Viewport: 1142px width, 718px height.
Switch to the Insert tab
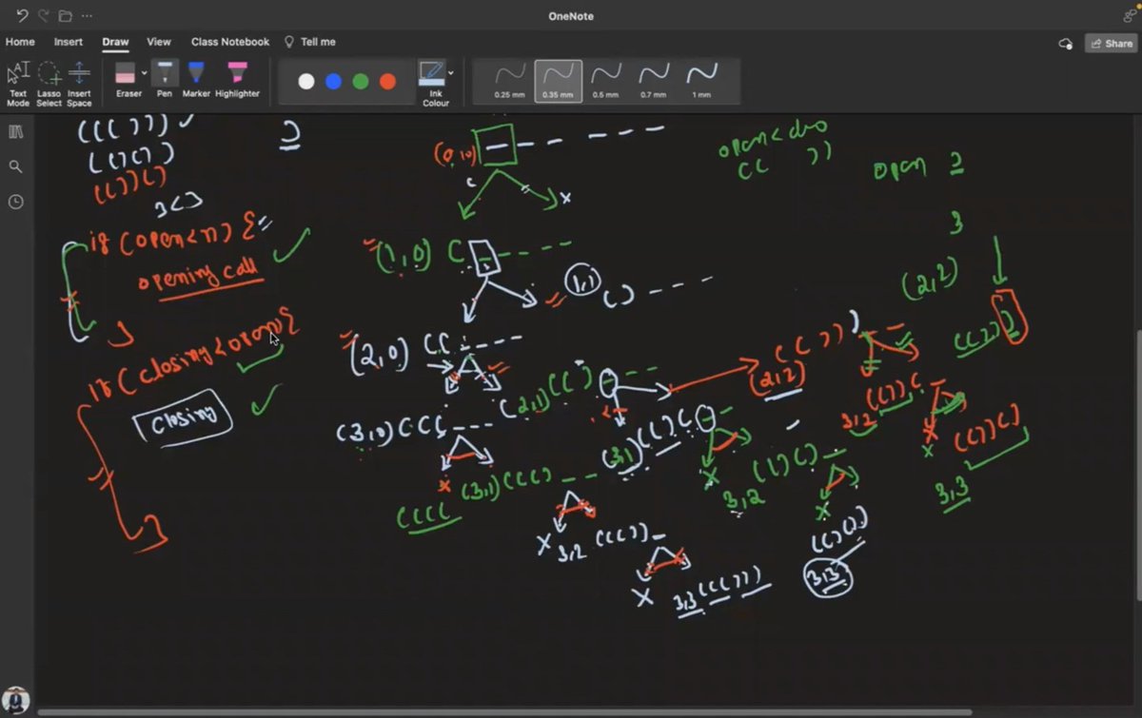(x=68, y=42)
